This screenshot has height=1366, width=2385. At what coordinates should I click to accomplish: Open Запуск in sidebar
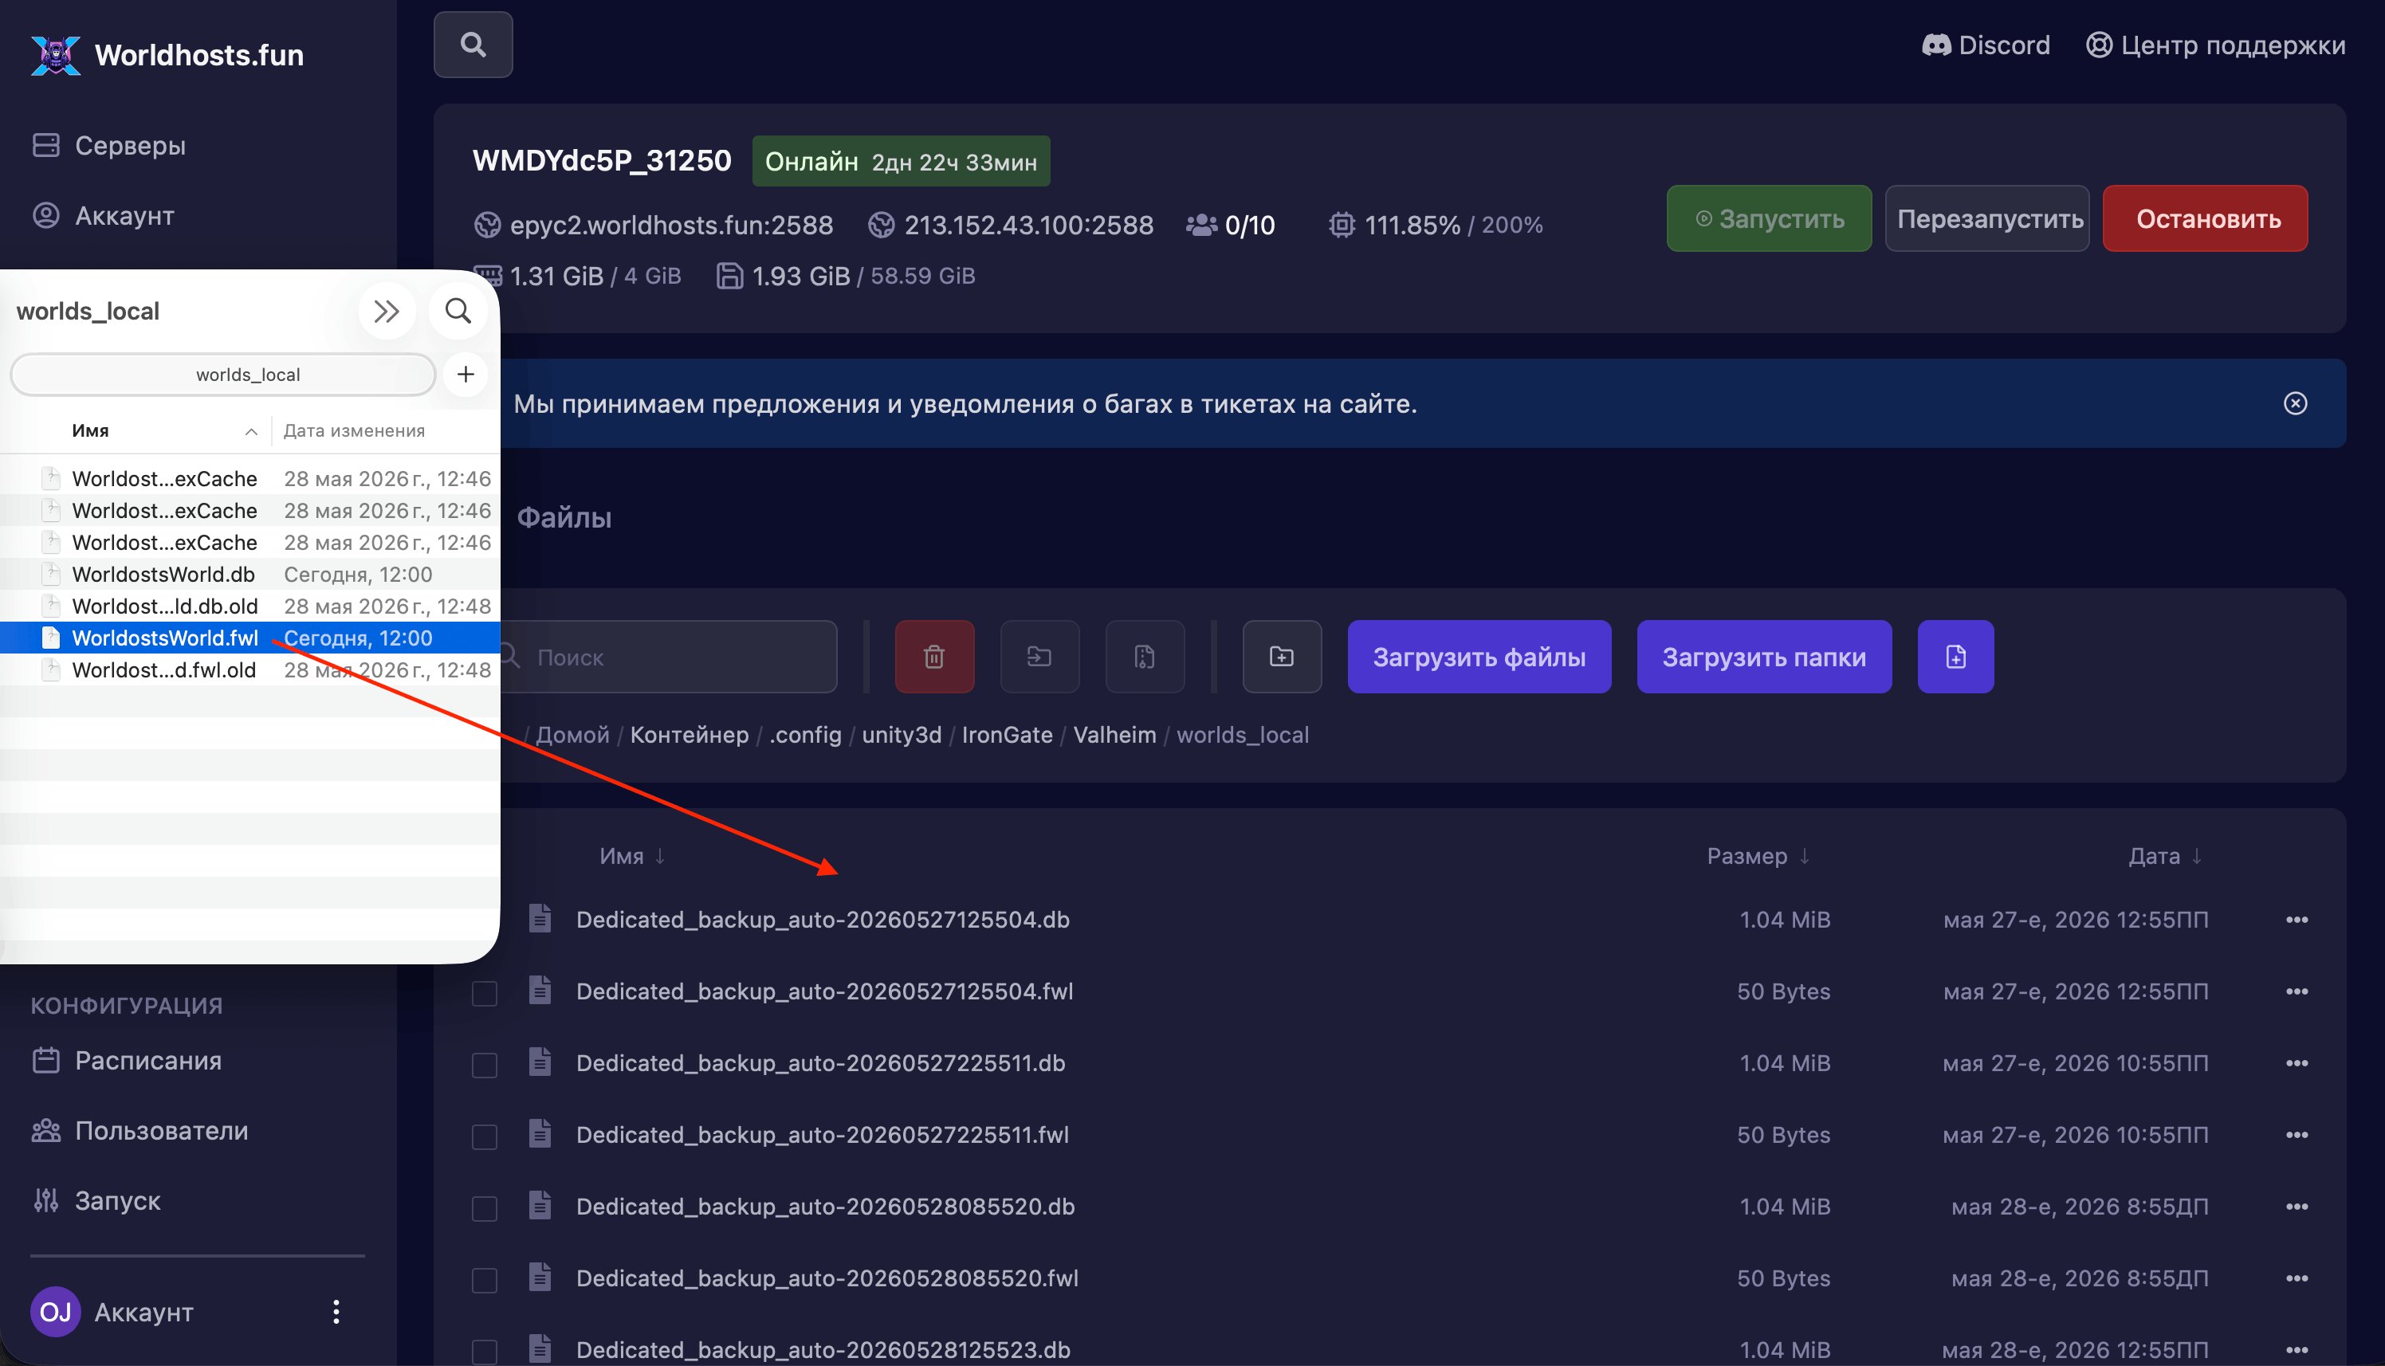tap(96, 1201)
